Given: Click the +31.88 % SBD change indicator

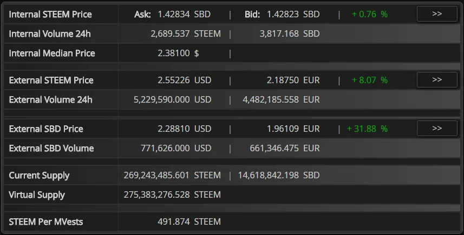Looking at the screenshot, I should click(367, 129).
